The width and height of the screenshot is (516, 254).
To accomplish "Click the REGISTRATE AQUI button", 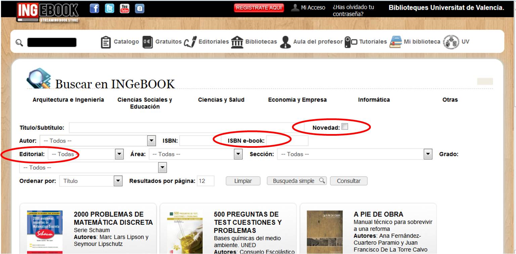I will pyautogui.click(x=259, y=8).
